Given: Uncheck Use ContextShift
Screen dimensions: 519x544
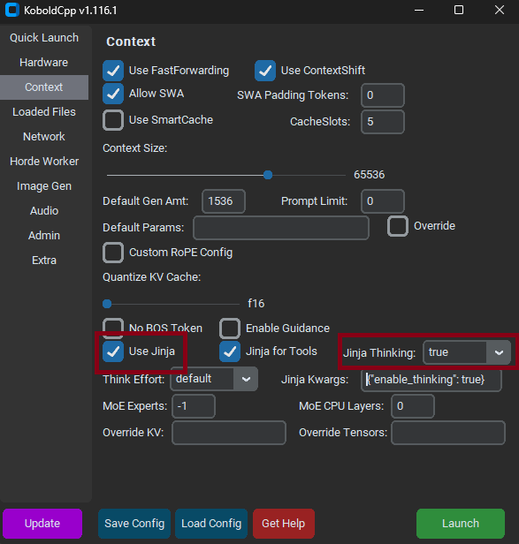Looking at the screenshot, I should click(x=265, y=71).
